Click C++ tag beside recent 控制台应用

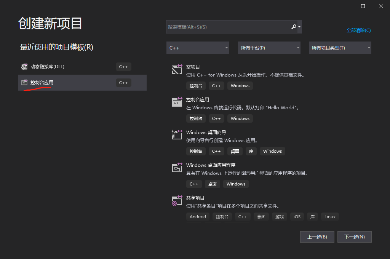(x=123, y=83)
